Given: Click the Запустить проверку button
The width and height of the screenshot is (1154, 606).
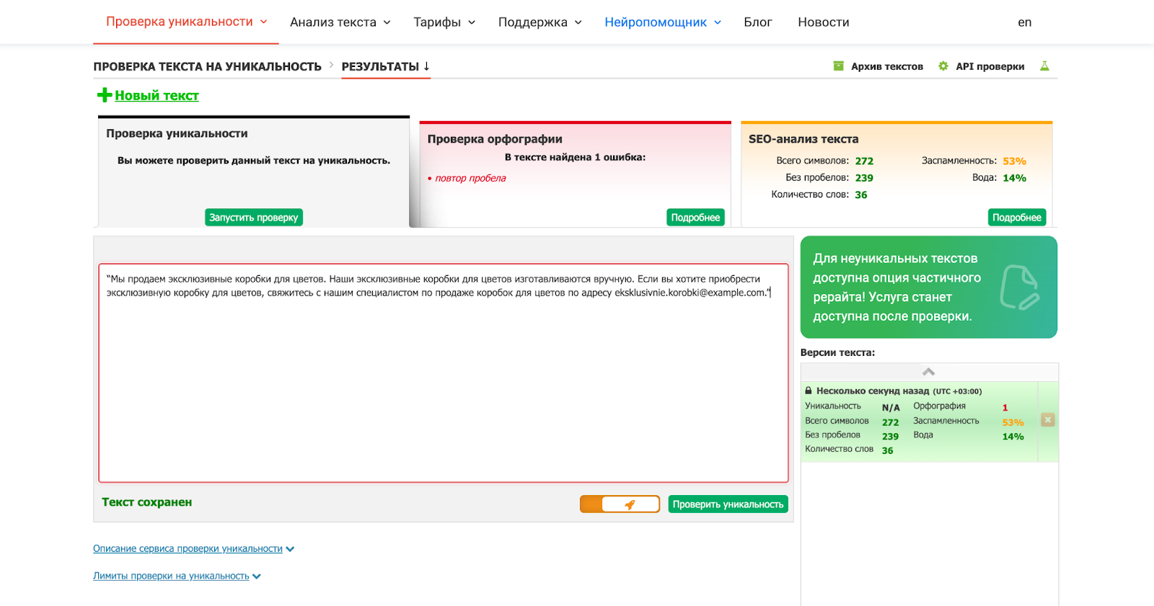Looking at the screenshot, I should (253, 218).
